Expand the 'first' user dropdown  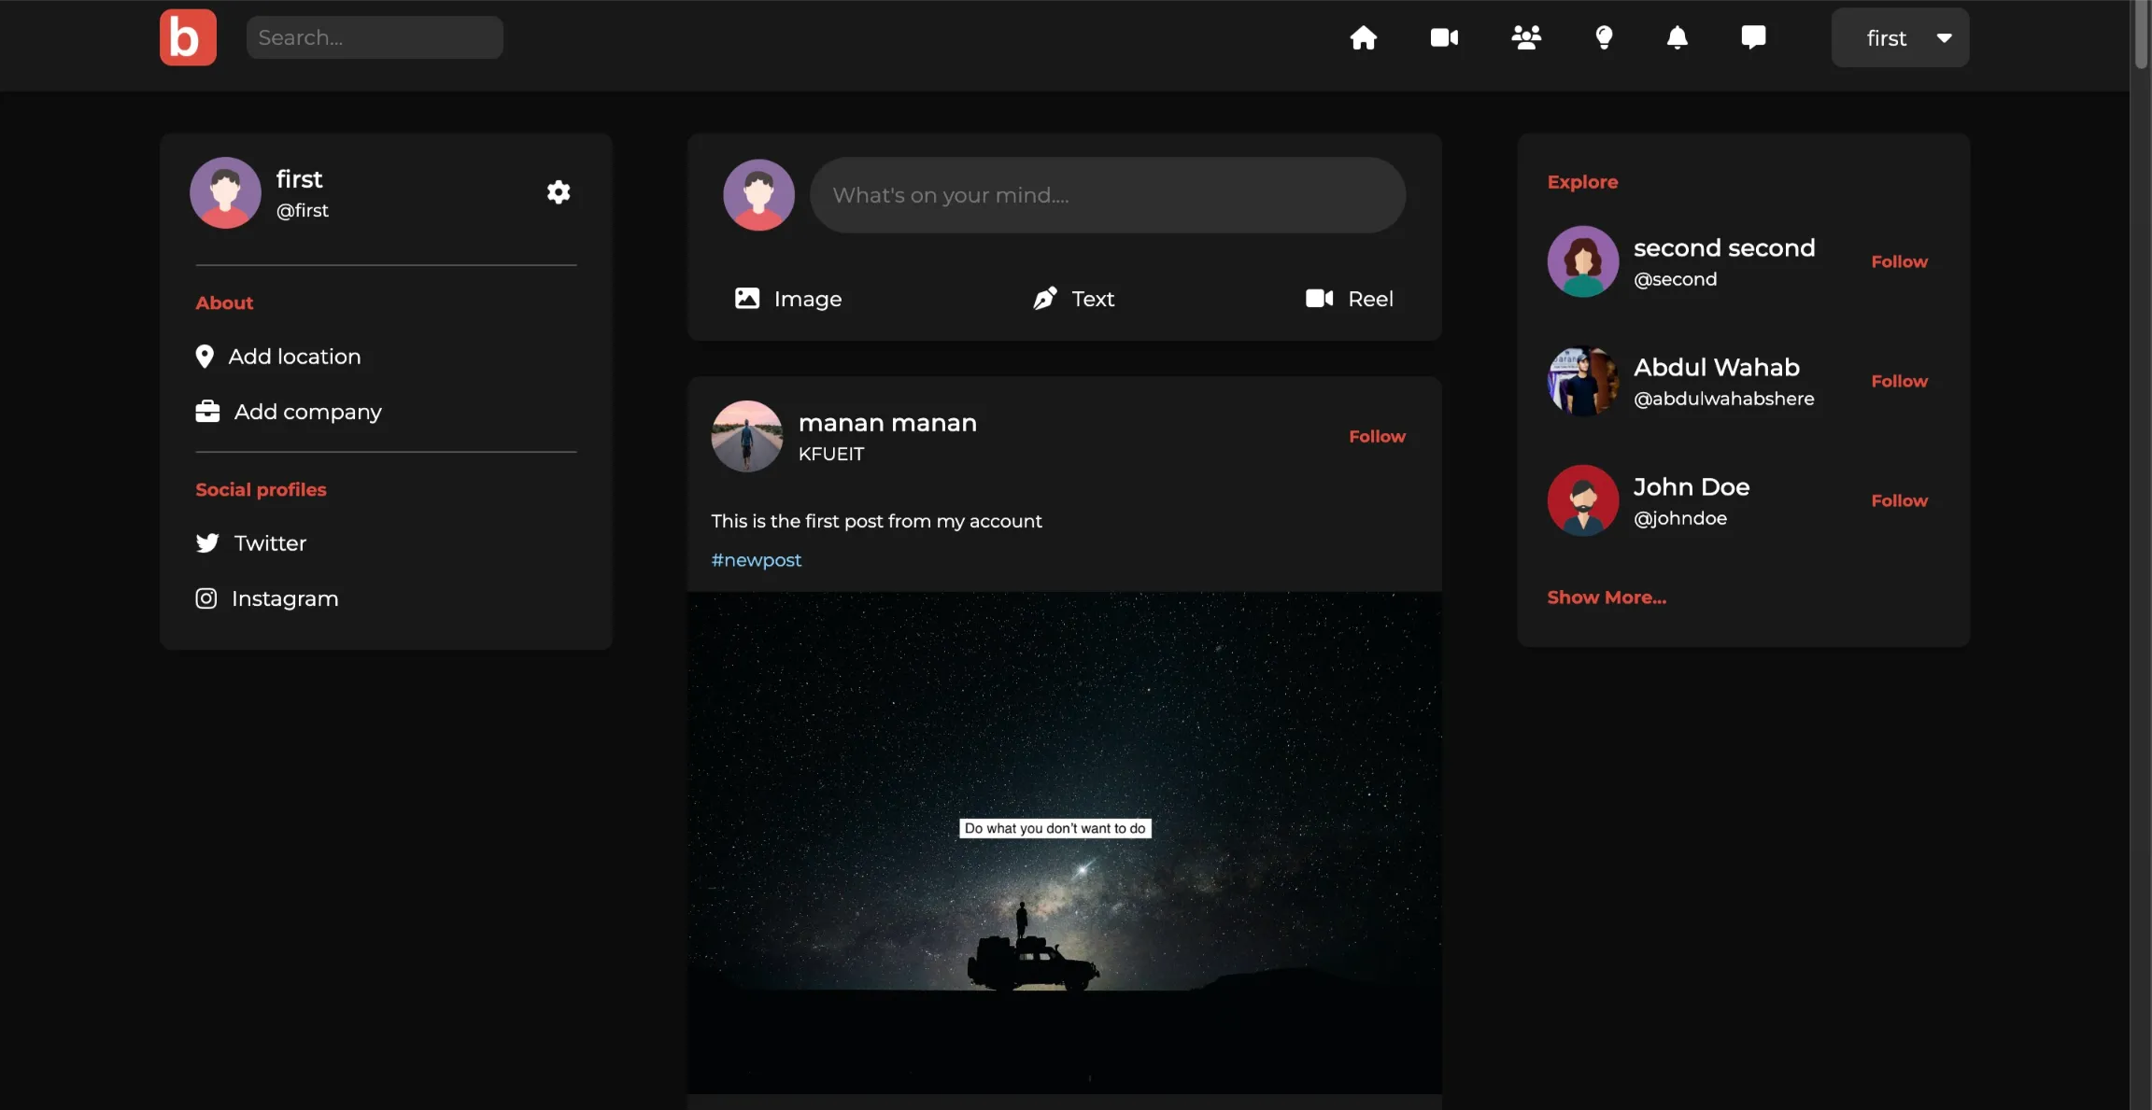(1900, 38)
